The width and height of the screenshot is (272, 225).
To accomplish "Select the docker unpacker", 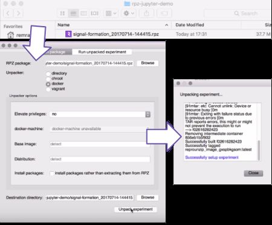I will pyautogui.click(x=48, y=84).
